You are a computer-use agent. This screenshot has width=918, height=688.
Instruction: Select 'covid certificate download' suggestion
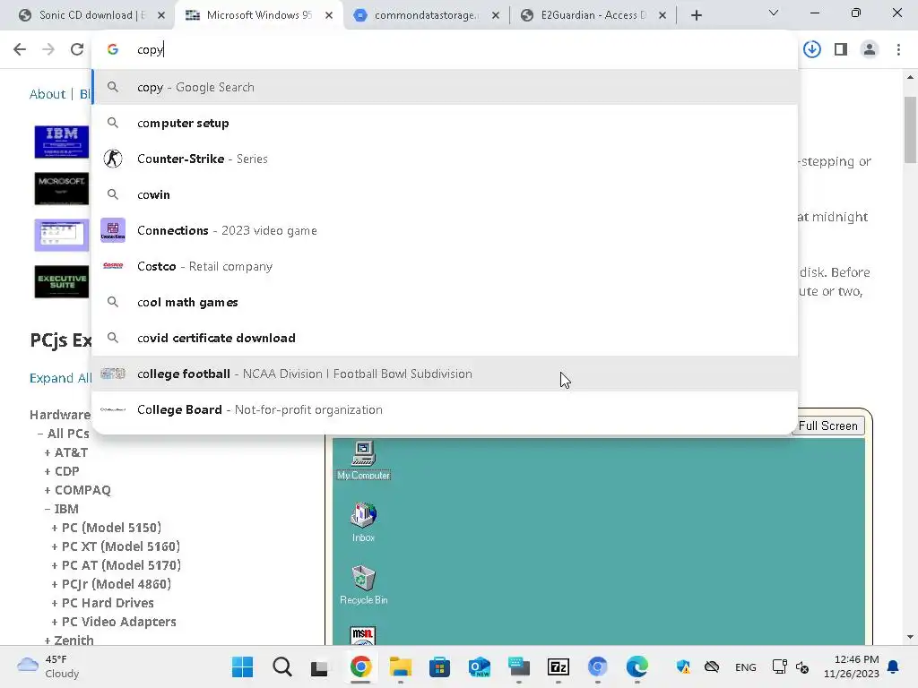[x=445, y=338]
